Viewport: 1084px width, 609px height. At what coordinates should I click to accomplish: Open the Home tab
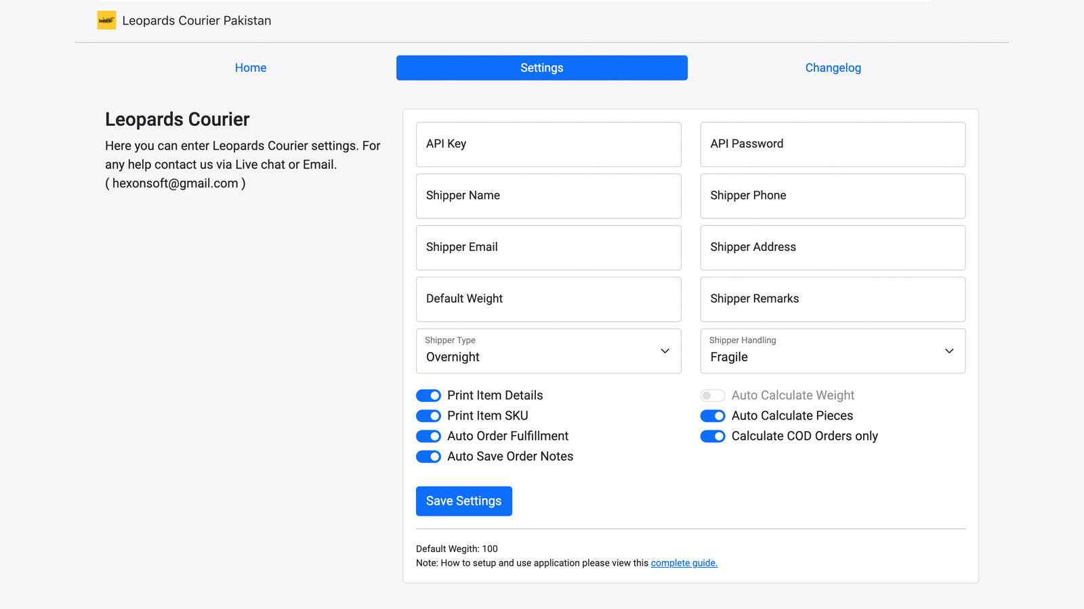[x=251, y=68]
